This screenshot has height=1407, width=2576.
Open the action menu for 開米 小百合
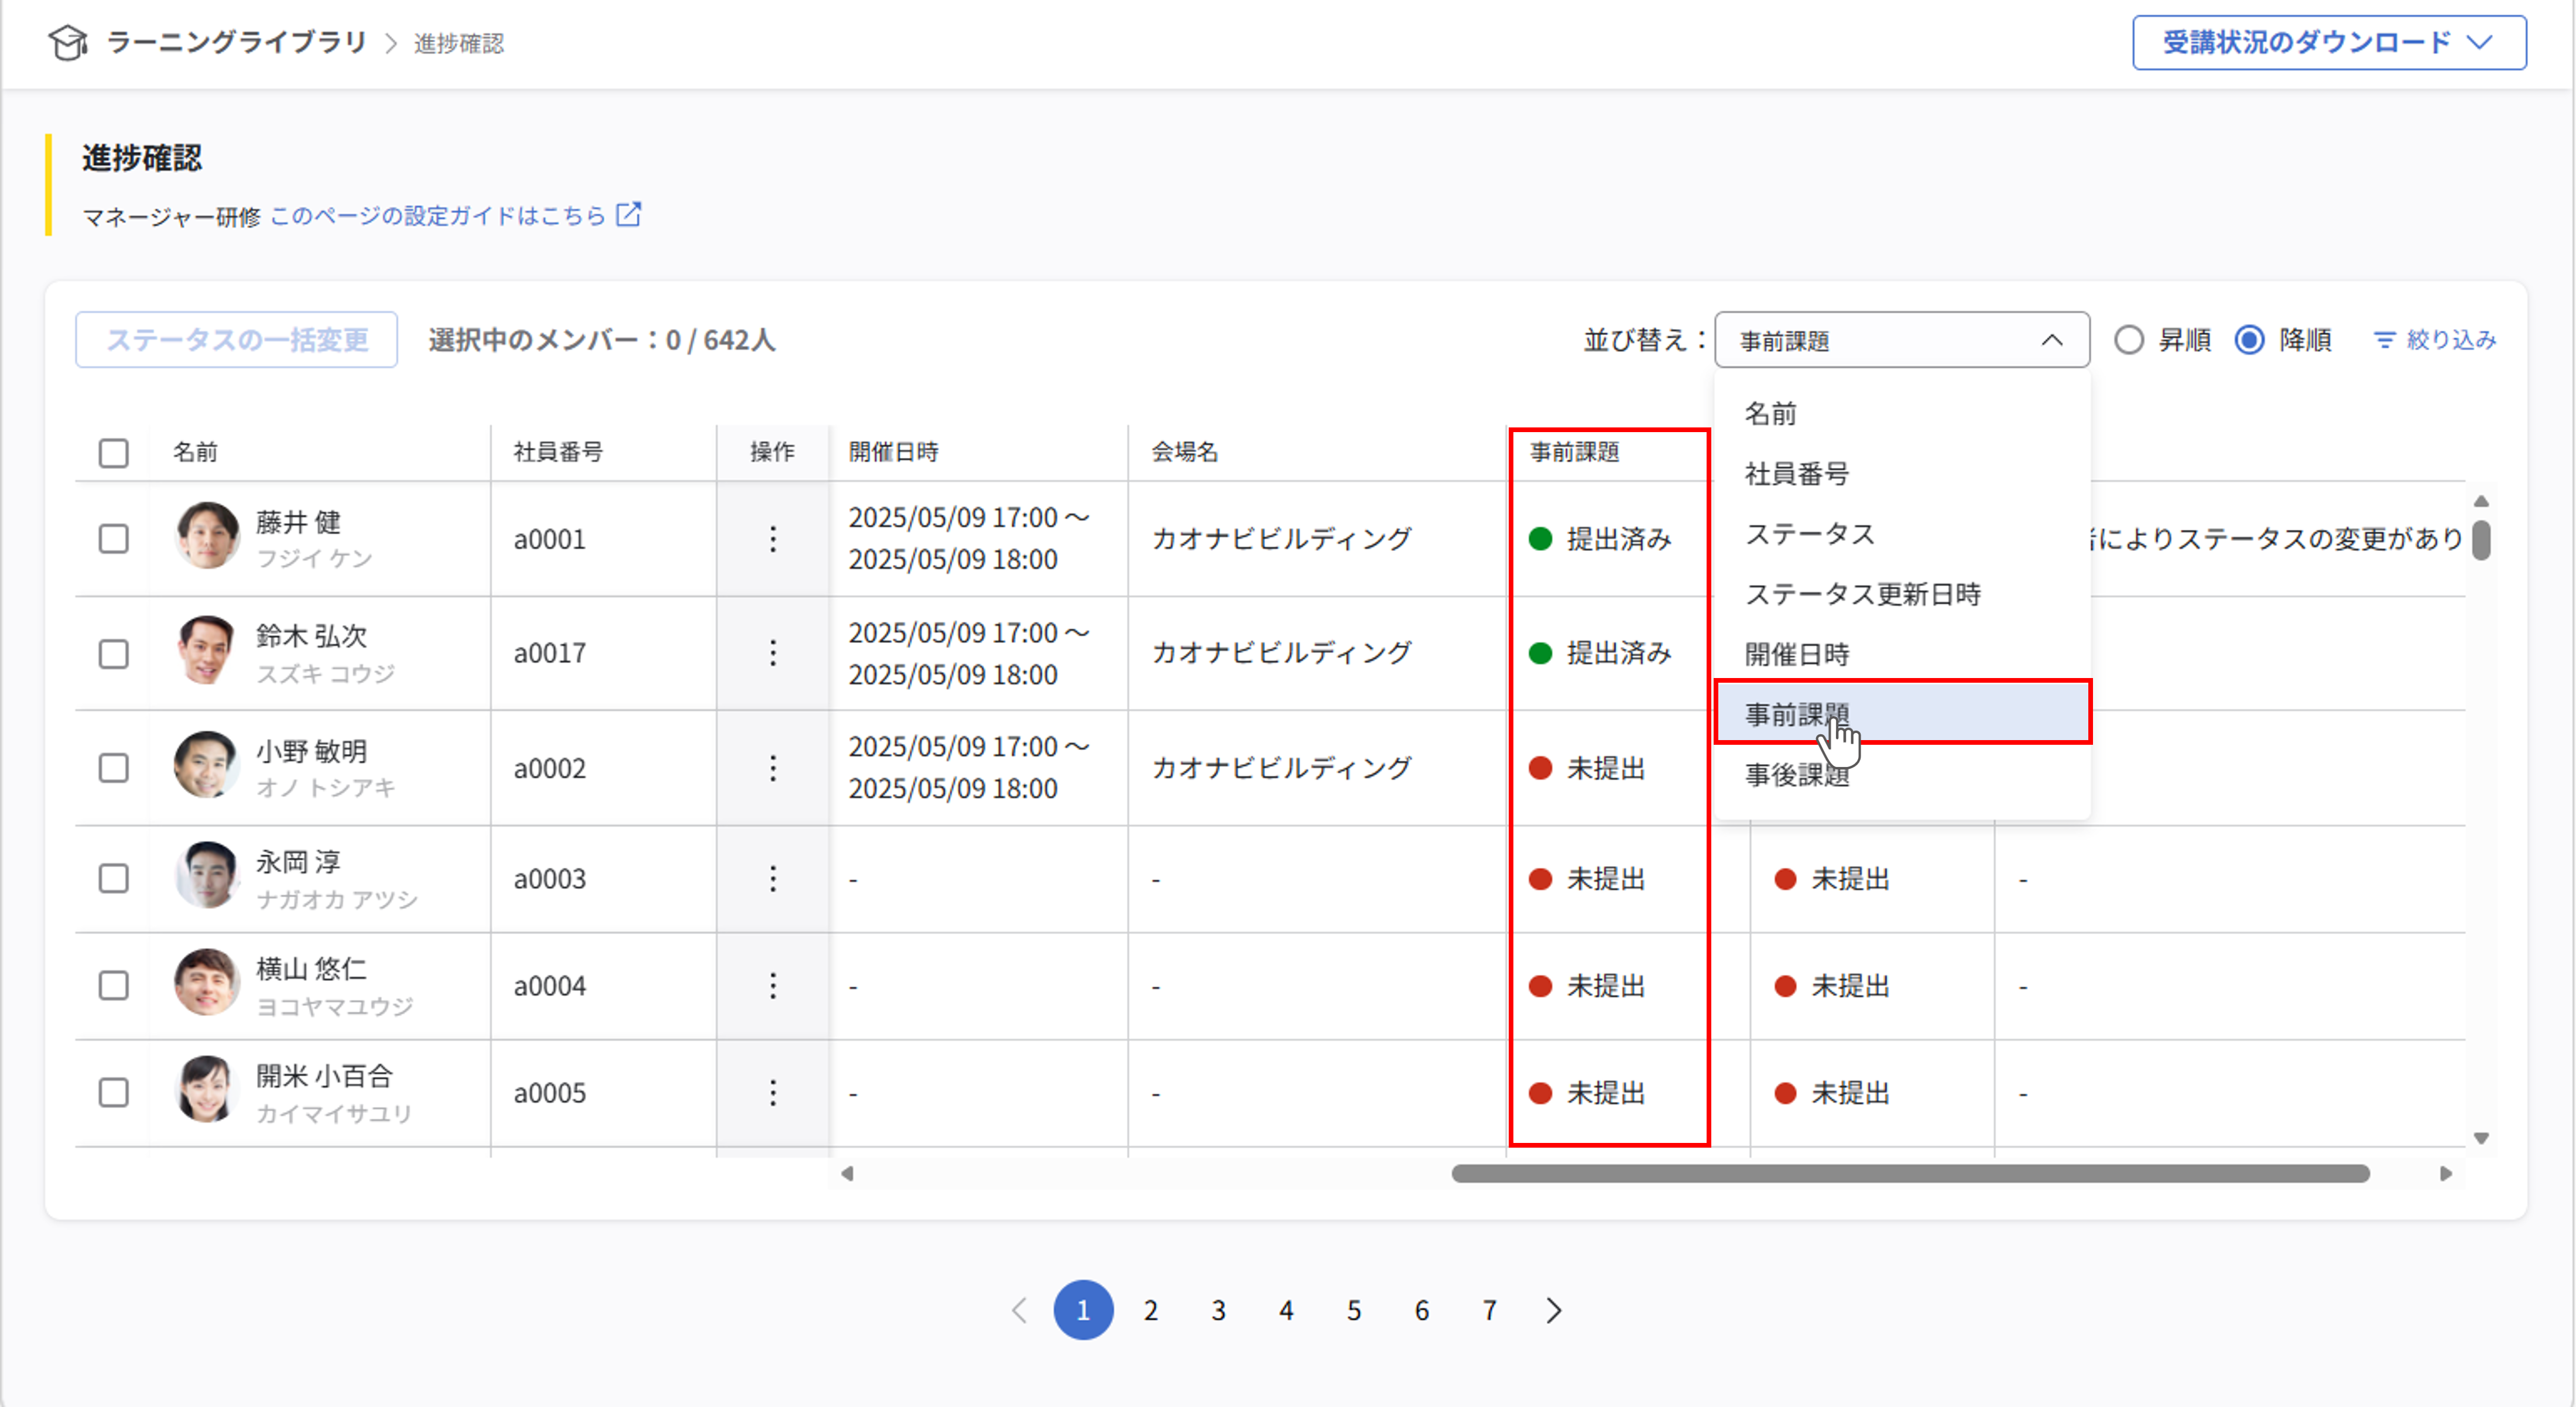(773, 1093)
